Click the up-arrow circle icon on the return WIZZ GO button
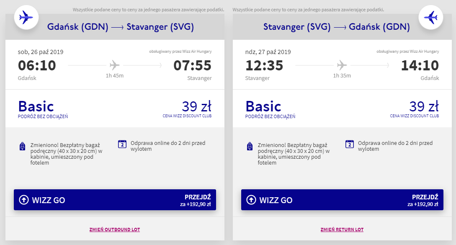The image size is (456, 245). pos(251,200)
